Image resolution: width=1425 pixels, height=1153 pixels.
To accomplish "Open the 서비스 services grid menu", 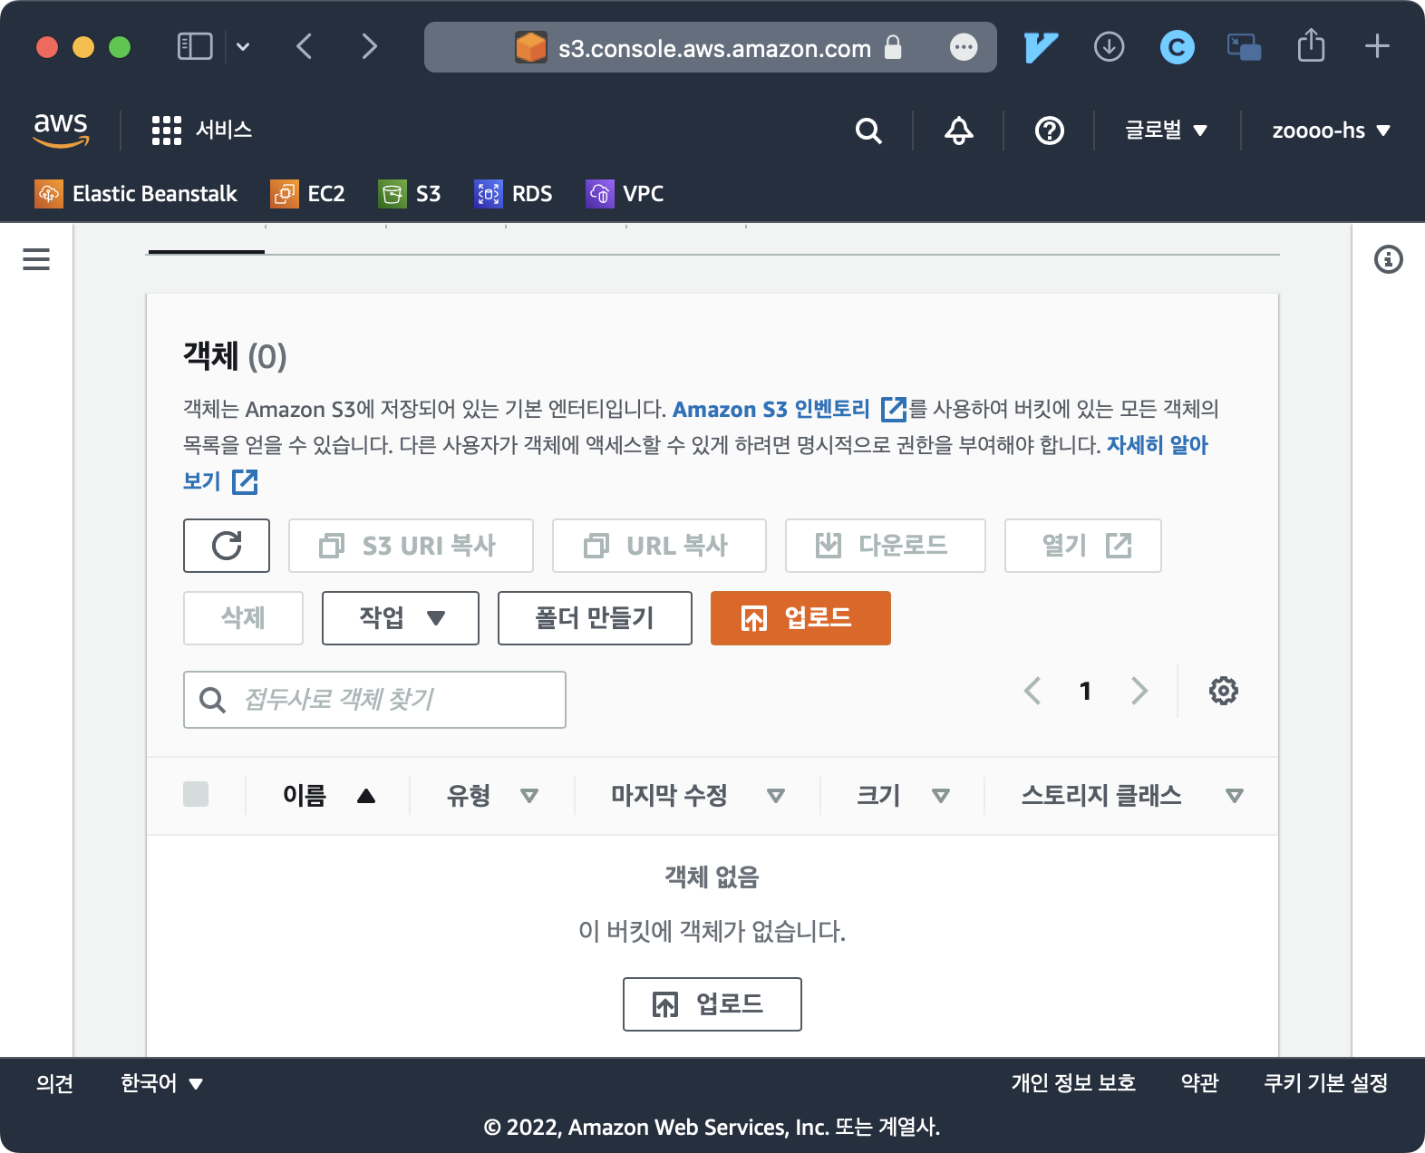I will pos(201,131).
